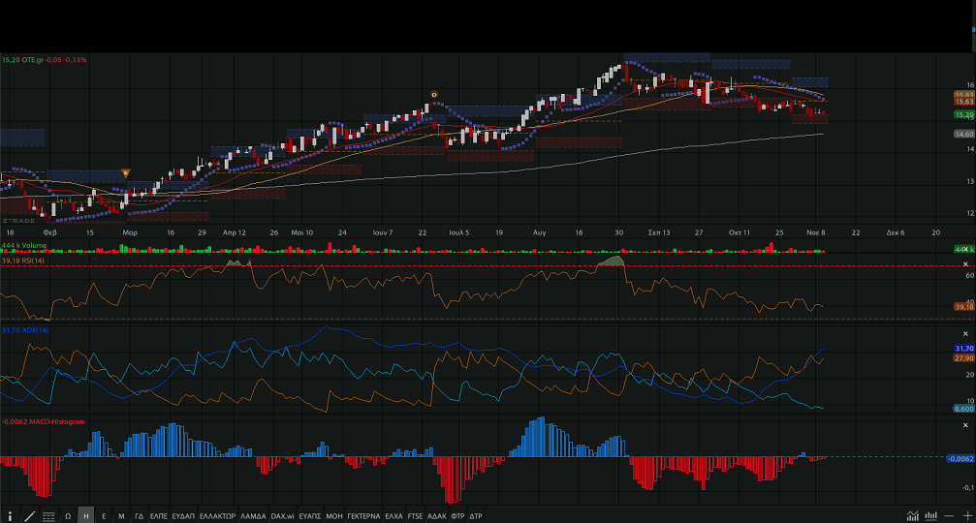
Task: Switch to the DAX.wi symbol tab
Action: 283,516
